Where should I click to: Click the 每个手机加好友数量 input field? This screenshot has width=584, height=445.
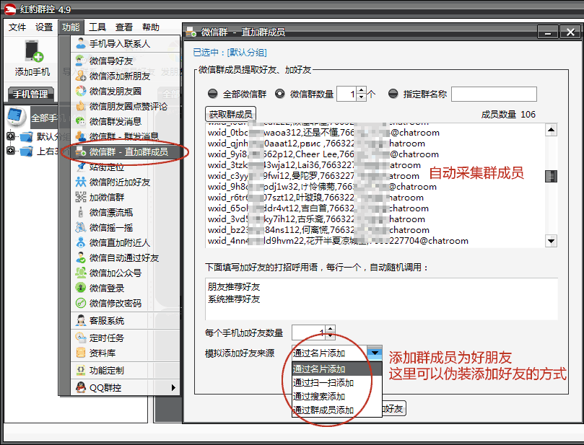(x=309, y=332)
